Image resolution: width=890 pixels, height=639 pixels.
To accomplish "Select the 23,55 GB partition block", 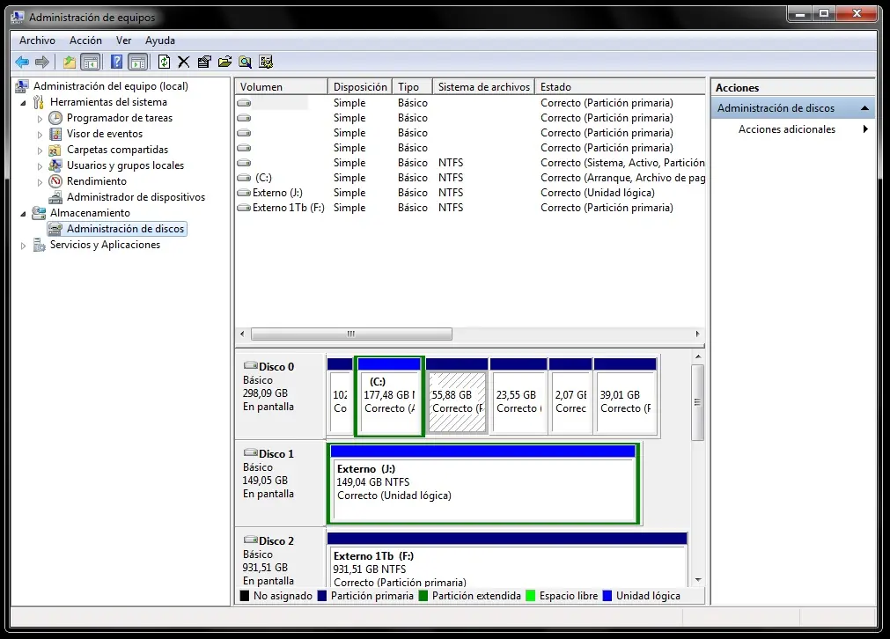I will (x=519, y=396).
